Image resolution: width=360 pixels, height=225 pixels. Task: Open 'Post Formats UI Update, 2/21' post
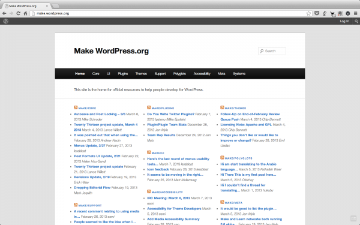(97, 156)
